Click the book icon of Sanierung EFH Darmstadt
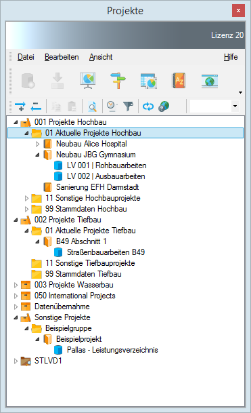Image resolution: width=251 pixels, height=413 pixels. coord(47,187)
